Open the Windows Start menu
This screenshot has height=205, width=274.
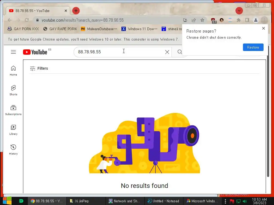pos(7,201)
